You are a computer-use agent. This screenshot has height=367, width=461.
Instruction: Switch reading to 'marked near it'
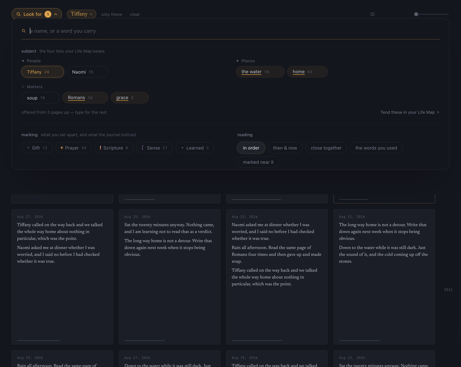[x=258, y=162]
